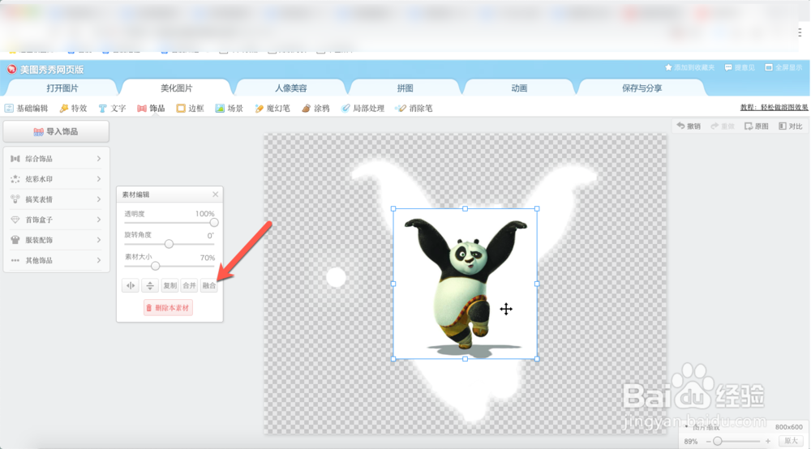Viewport: 811px width, 449px height.
Task: Switch to the 拼图 tab
Action: (405, 88)
